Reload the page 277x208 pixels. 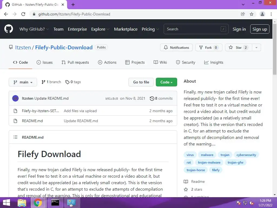coord(23,14)
